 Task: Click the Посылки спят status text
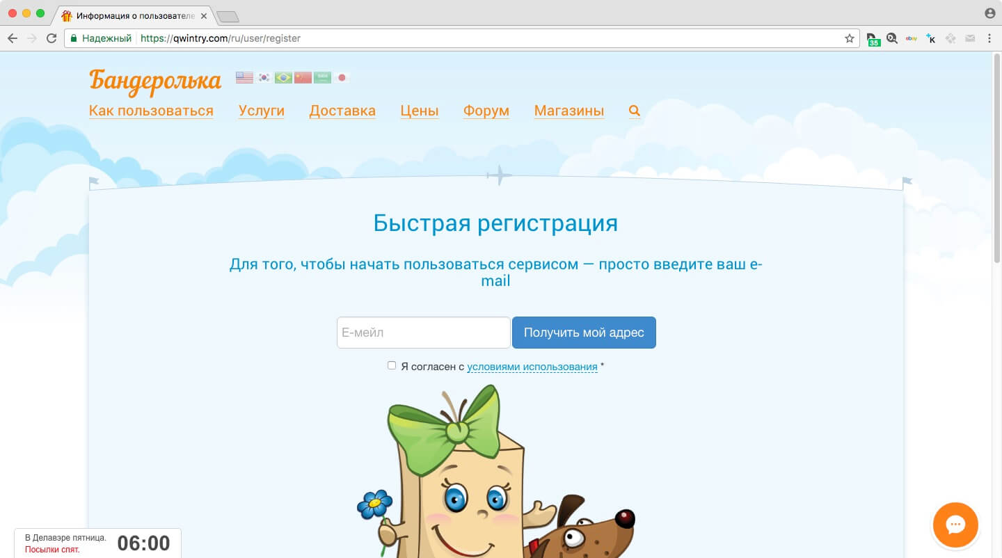click(x=52, y=550)
